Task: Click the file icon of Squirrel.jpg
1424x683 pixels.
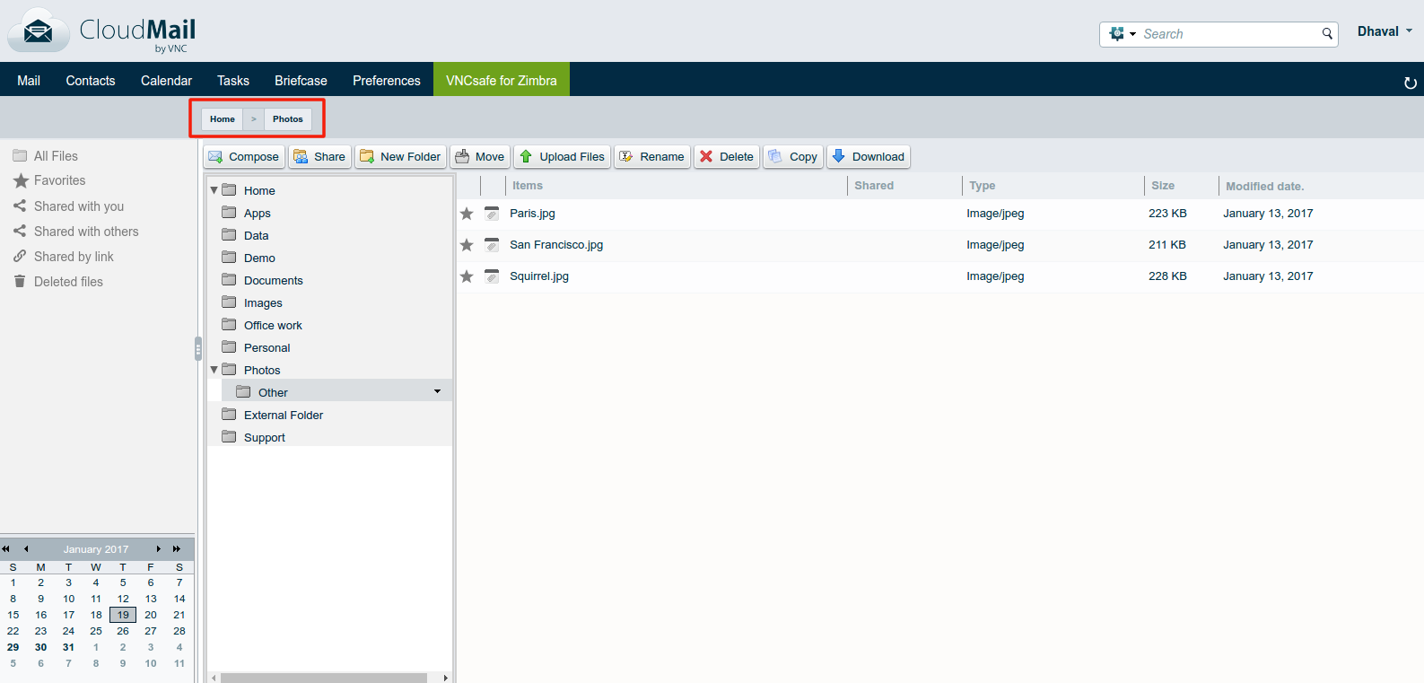Action: [492, 276]
